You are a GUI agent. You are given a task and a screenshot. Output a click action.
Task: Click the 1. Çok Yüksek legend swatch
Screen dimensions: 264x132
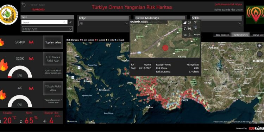[81, 40]
